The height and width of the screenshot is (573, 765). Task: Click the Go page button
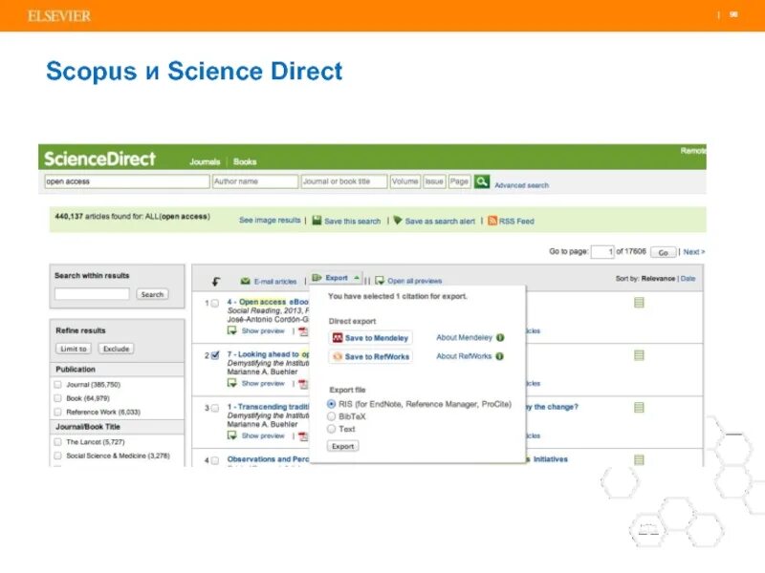(x=663, y=252)
